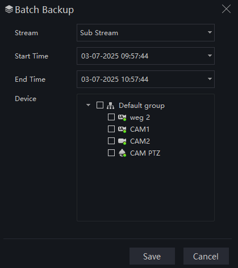Click the CAM1 IA camera icon
The image size is (238, 268).
click(x=122, y=129)
